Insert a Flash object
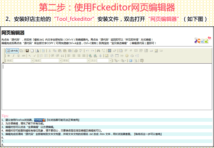214x148 pixels. 112,56
